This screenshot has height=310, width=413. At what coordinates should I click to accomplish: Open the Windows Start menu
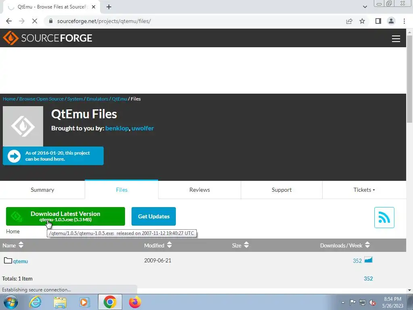click(x=11, y=302)
